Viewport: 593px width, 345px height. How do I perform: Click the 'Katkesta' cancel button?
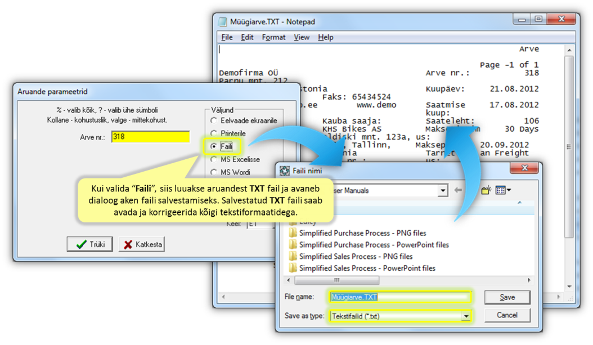[x=142, y=244]
